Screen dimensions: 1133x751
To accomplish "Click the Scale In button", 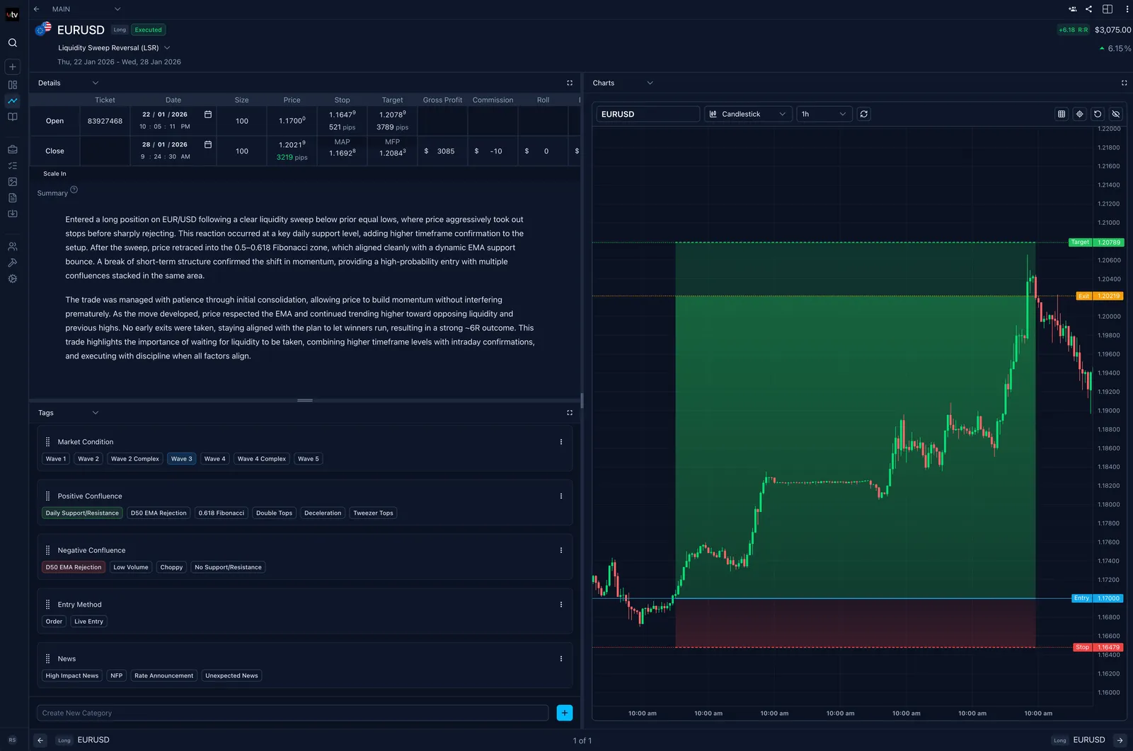I will click(x=55, y=174).
